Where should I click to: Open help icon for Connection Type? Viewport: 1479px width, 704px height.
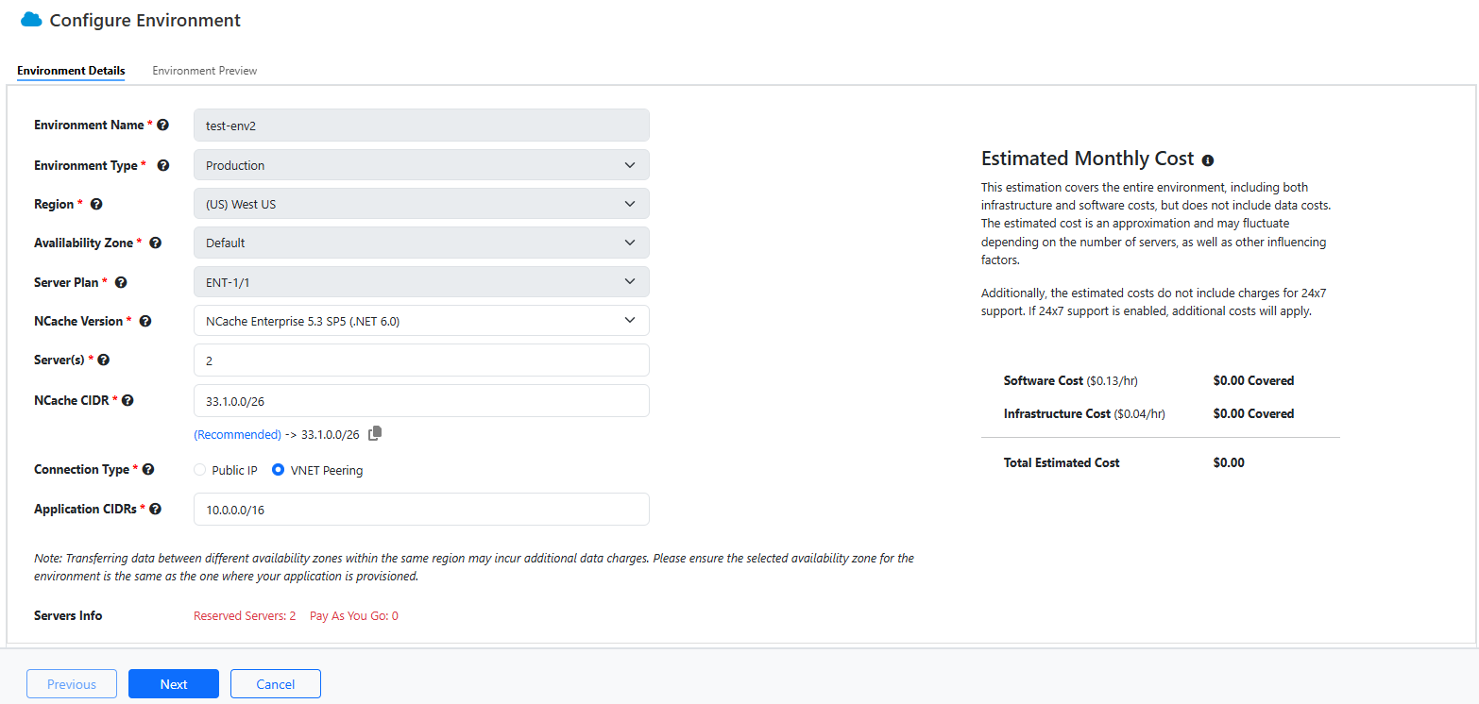(148, 469)
